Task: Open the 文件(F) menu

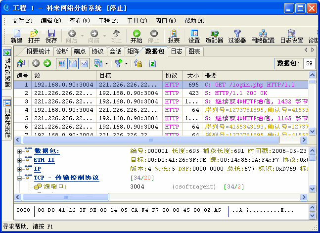Action: [x=22, y=21]
